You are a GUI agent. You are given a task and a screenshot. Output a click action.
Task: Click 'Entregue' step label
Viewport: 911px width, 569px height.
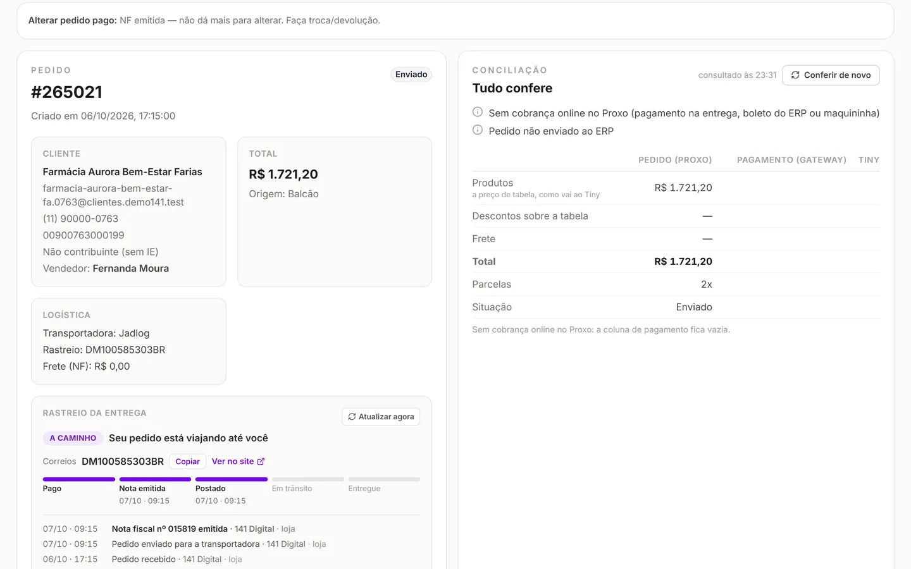click(x=364, y=489)
